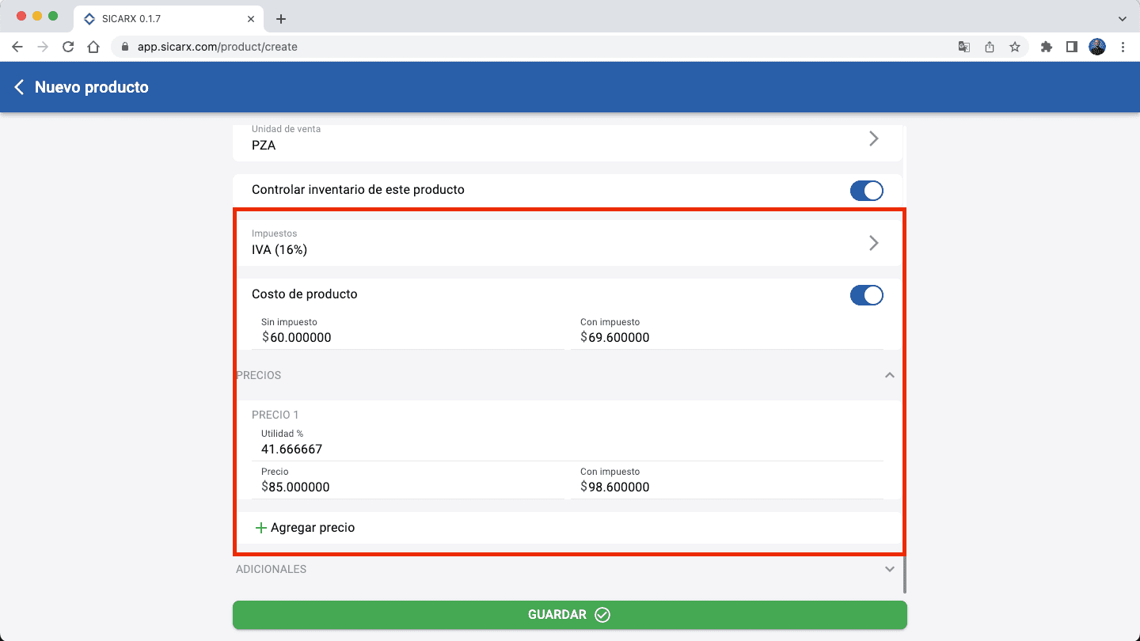Click the browser reload page icon
The width and height of the screenshot is (1140, 641).
click(x=68, y=47)
